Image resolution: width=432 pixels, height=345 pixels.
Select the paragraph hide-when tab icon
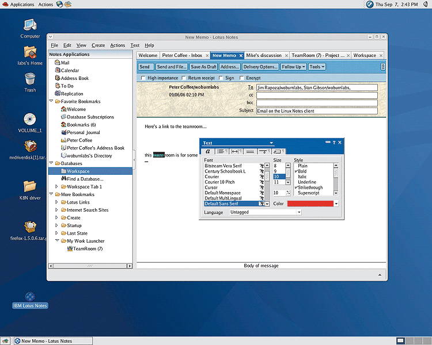click(x=264, y=151)
